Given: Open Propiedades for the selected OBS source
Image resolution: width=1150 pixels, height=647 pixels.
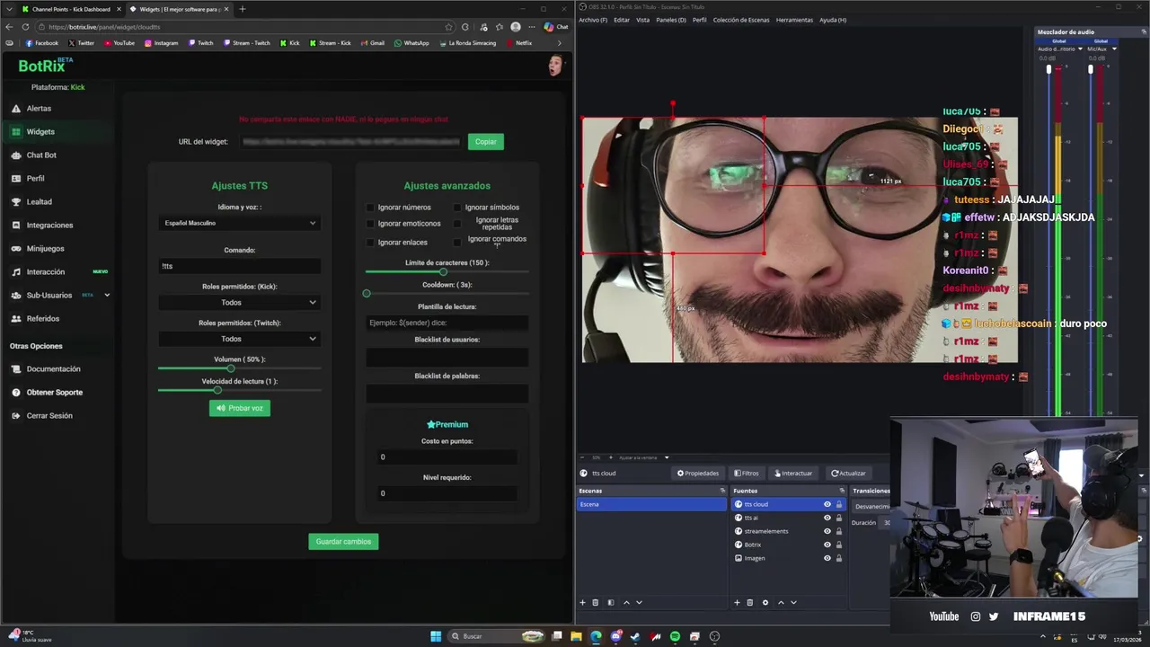Looking at the screenshot, I should 698,474.
